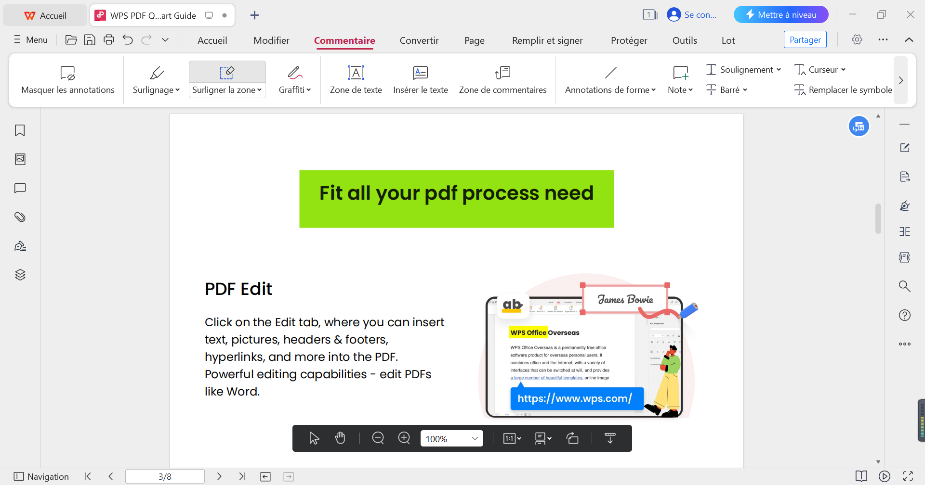Switch to the Accueil WPS home tab
This screenshot has width=925, height=485.
[x=45, y=15]
